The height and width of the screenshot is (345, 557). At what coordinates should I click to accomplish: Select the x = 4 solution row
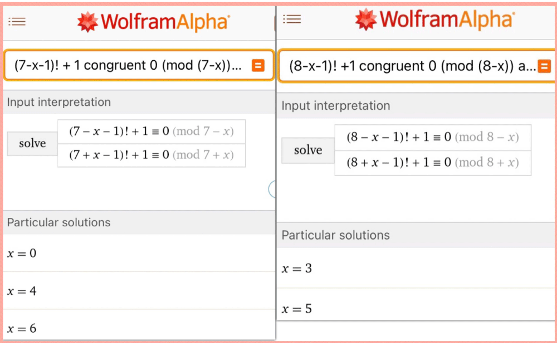click(x=139, y=290)
